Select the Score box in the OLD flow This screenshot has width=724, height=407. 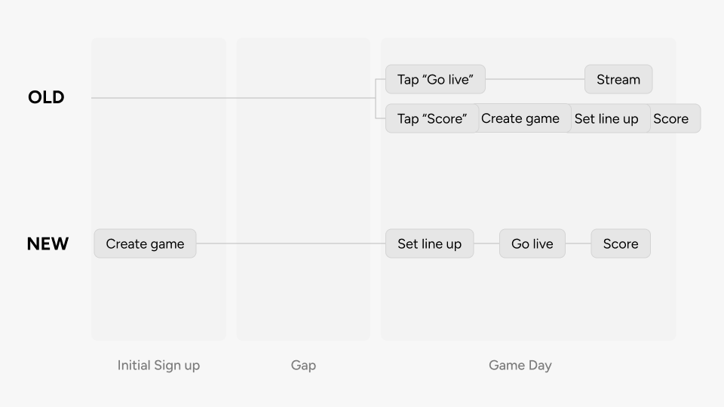tap(671, 118)
